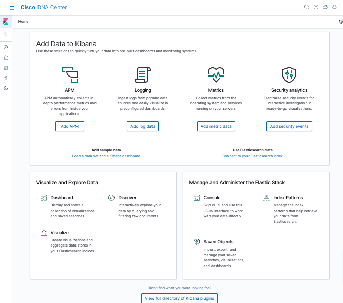Open the Visualize heading link
This screenshot has width=343, height=303.
click(60, 232)
